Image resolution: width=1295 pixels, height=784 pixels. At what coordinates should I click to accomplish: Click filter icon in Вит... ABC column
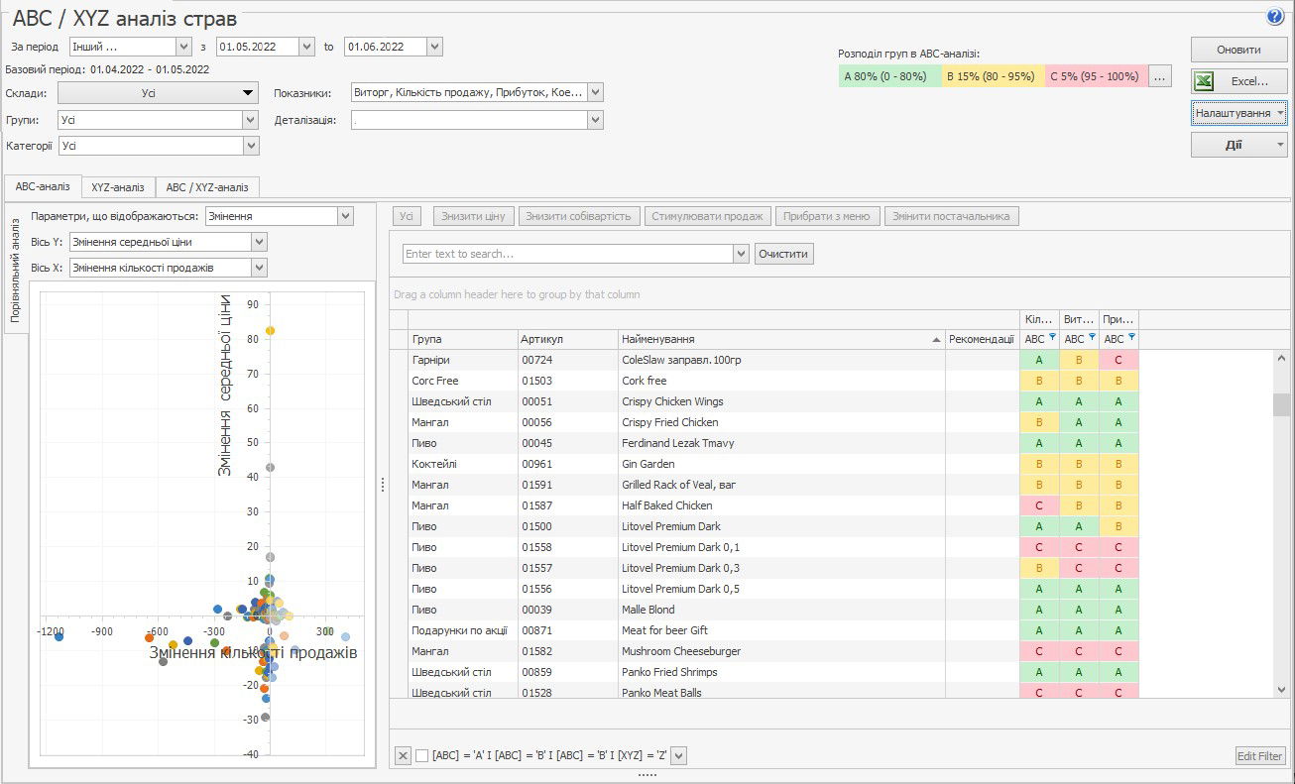[1091, 339]
